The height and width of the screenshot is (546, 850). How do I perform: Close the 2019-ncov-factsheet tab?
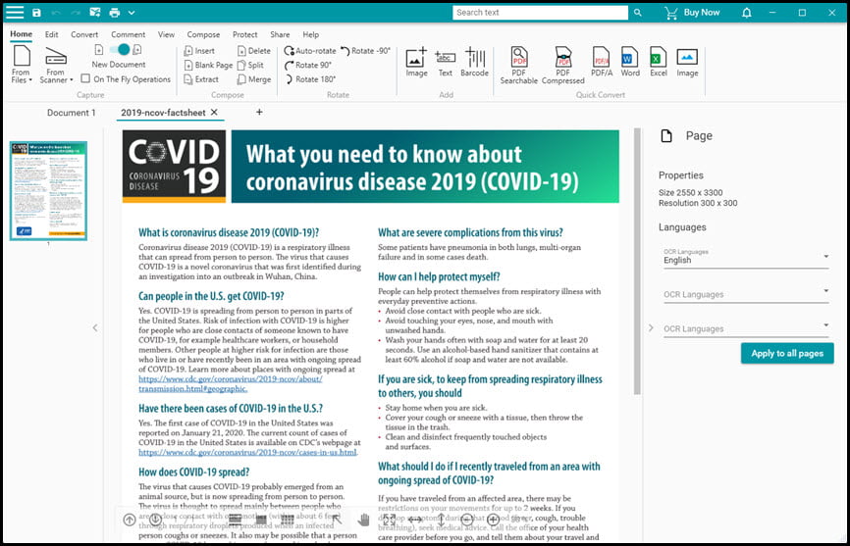tap(214, 112)
